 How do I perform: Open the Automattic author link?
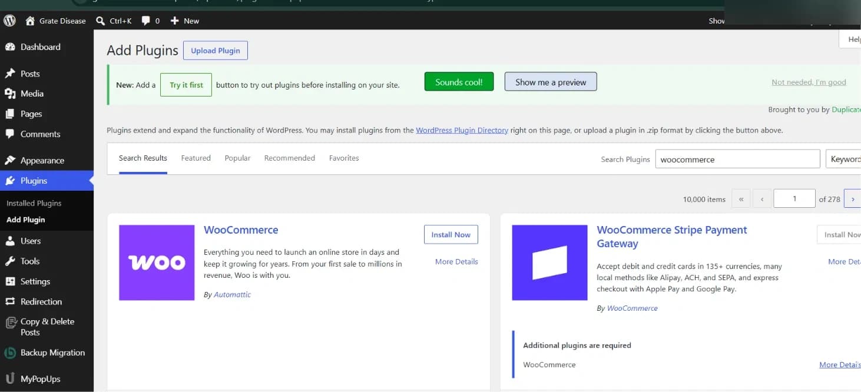pyautogui.click(x=232, y=295)
